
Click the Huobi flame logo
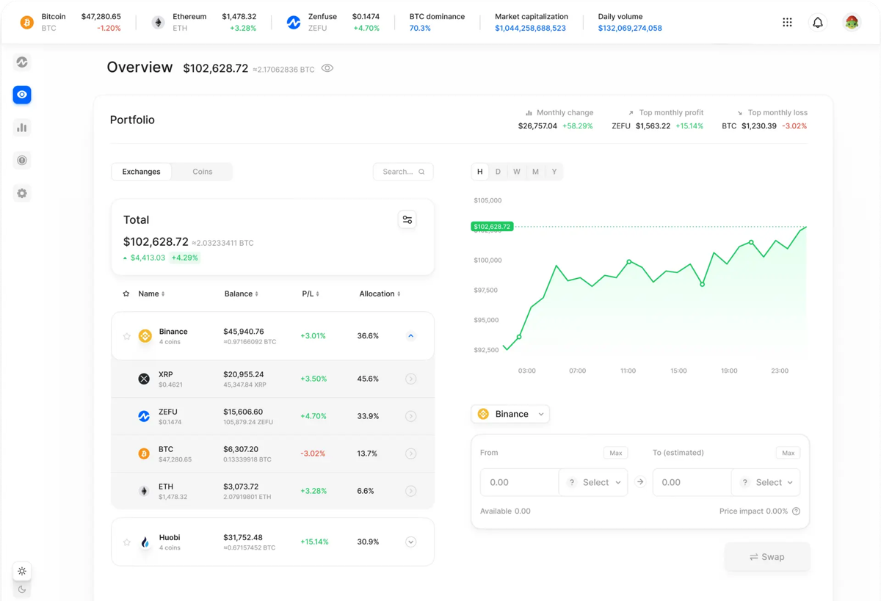click(x=145, y=542)
